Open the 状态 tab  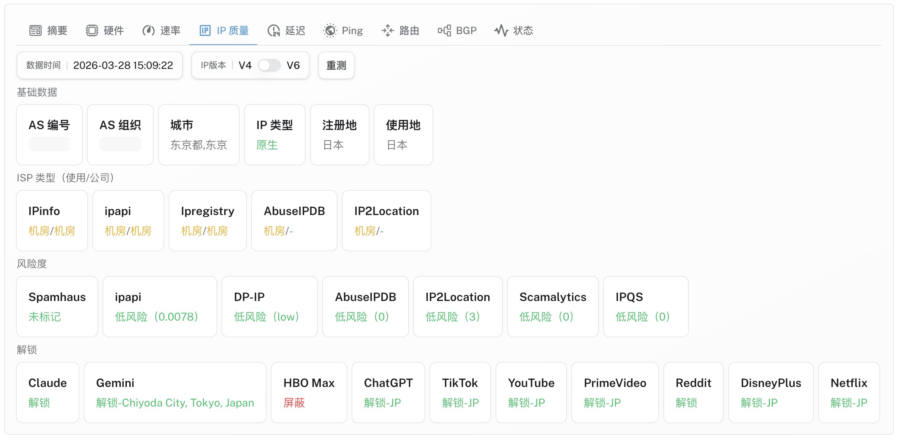[514, 30]
